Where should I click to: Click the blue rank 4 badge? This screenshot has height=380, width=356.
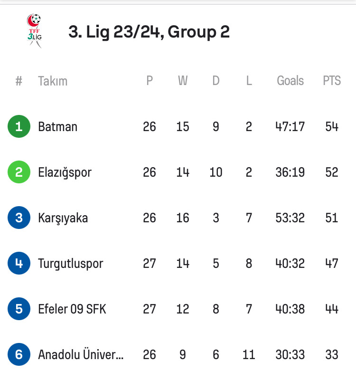pyautogui.click(x=19, y=263)
